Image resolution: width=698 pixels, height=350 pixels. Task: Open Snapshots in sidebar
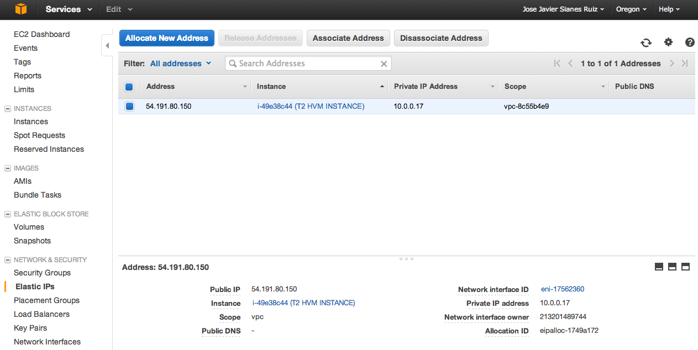(x=32, y=241)
